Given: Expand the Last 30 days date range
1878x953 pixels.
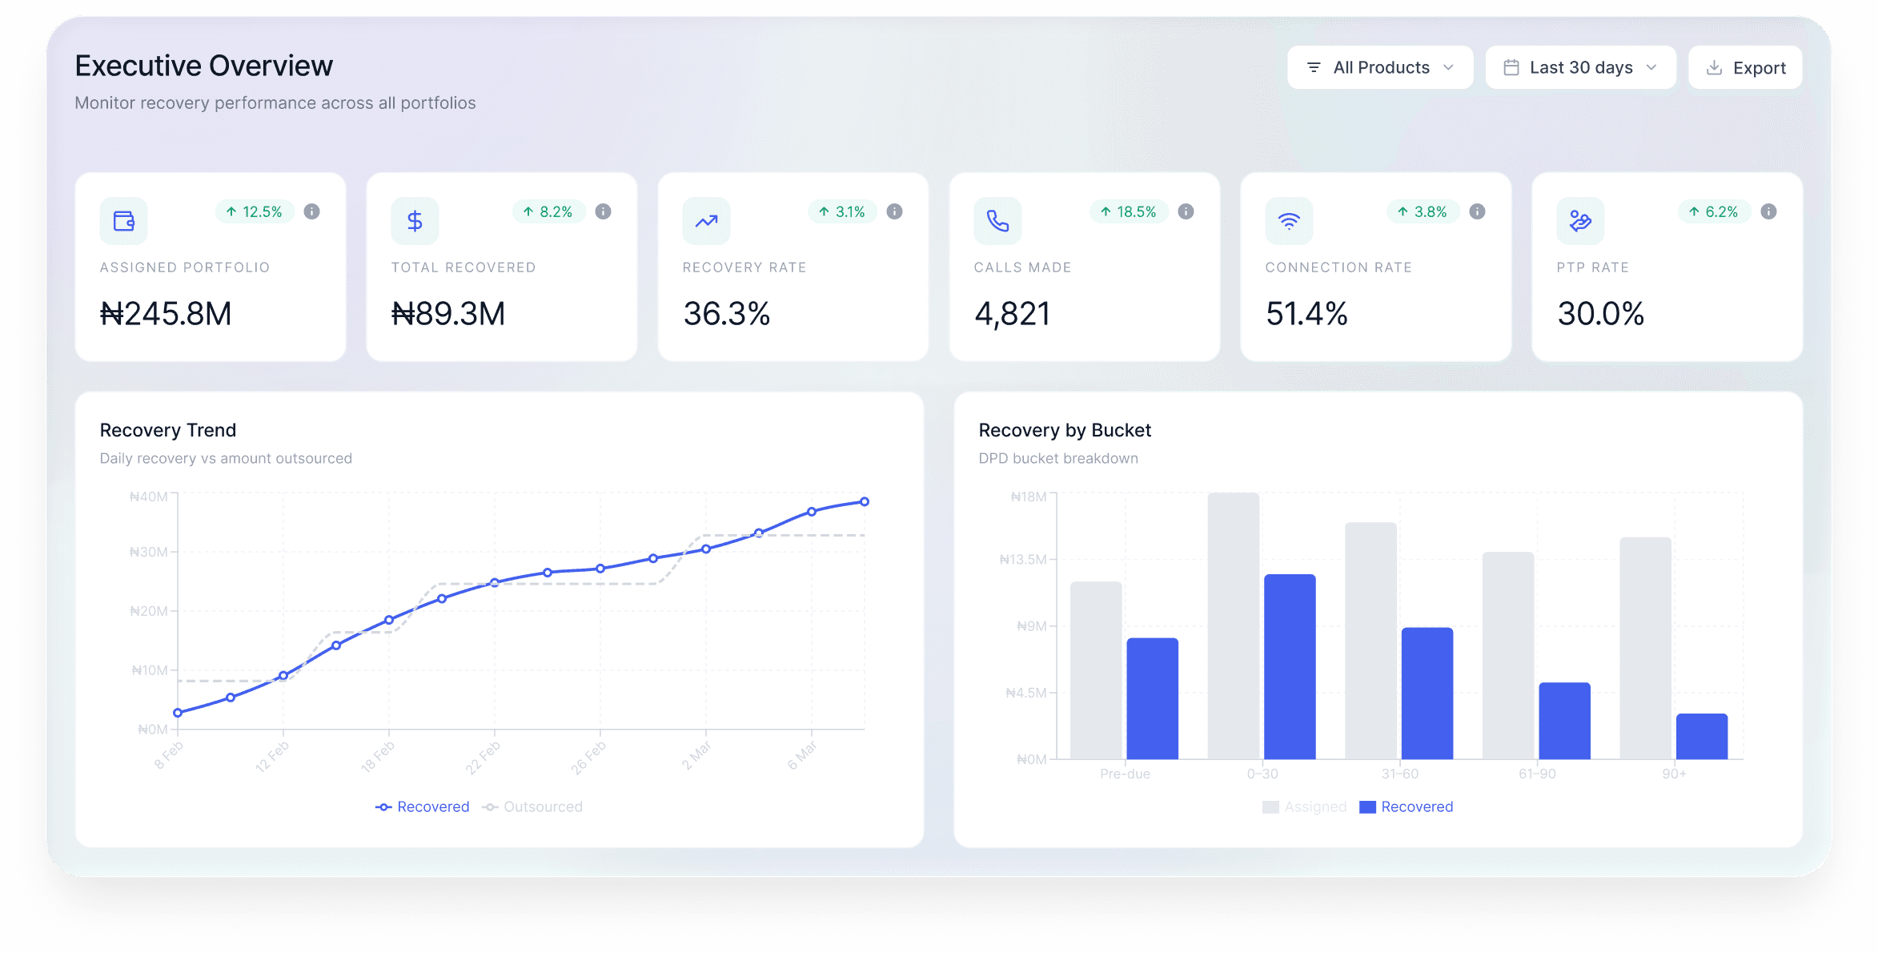Looking at the screenshot, I should pos(1580,67).
